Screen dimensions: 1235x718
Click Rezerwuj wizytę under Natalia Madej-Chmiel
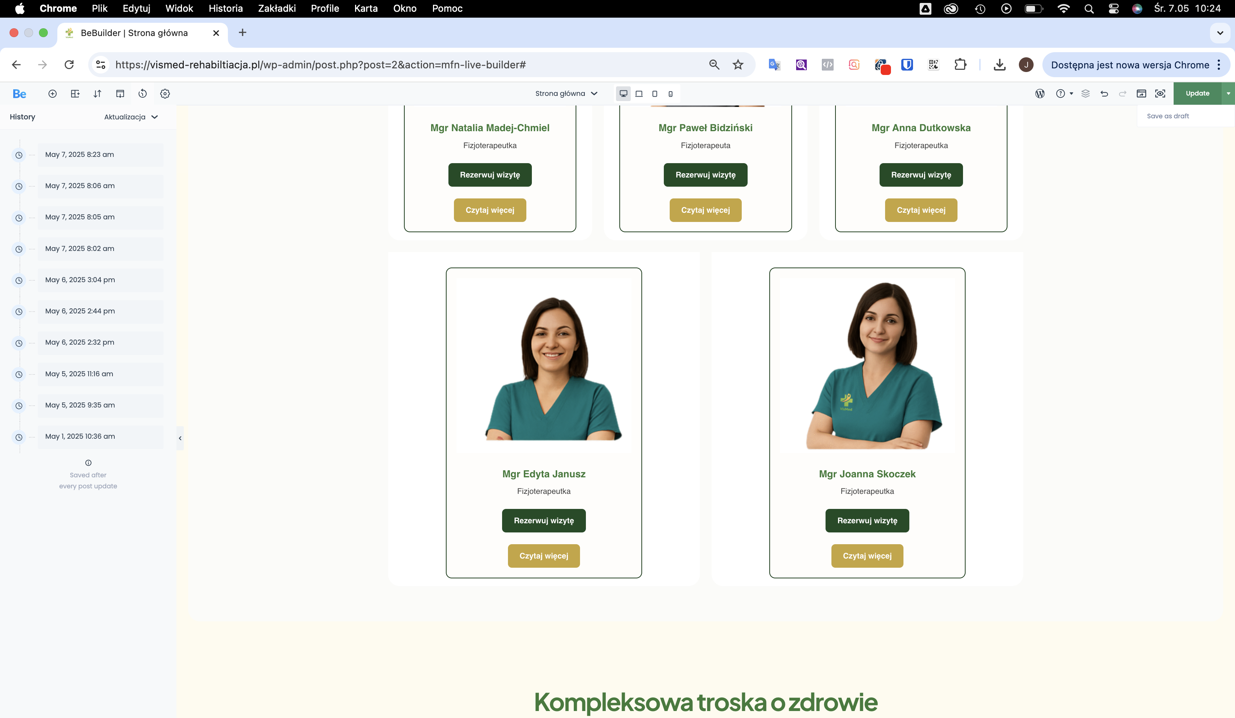[490, 175]
